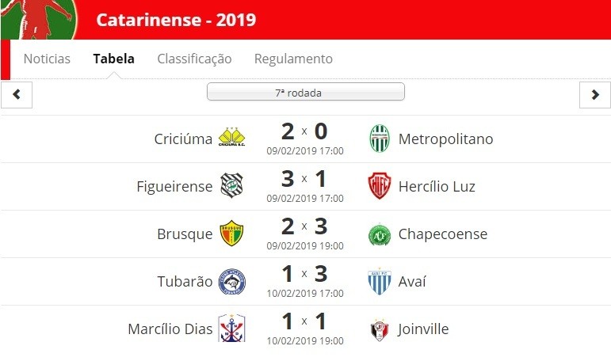Click the Catarinense - 2019 header title
This screenshot has width=611, height=361.
[x=176, y=20]
